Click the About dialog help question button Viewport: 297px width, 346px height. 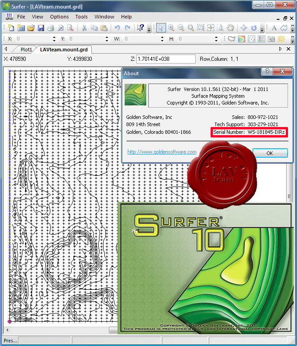267,71
